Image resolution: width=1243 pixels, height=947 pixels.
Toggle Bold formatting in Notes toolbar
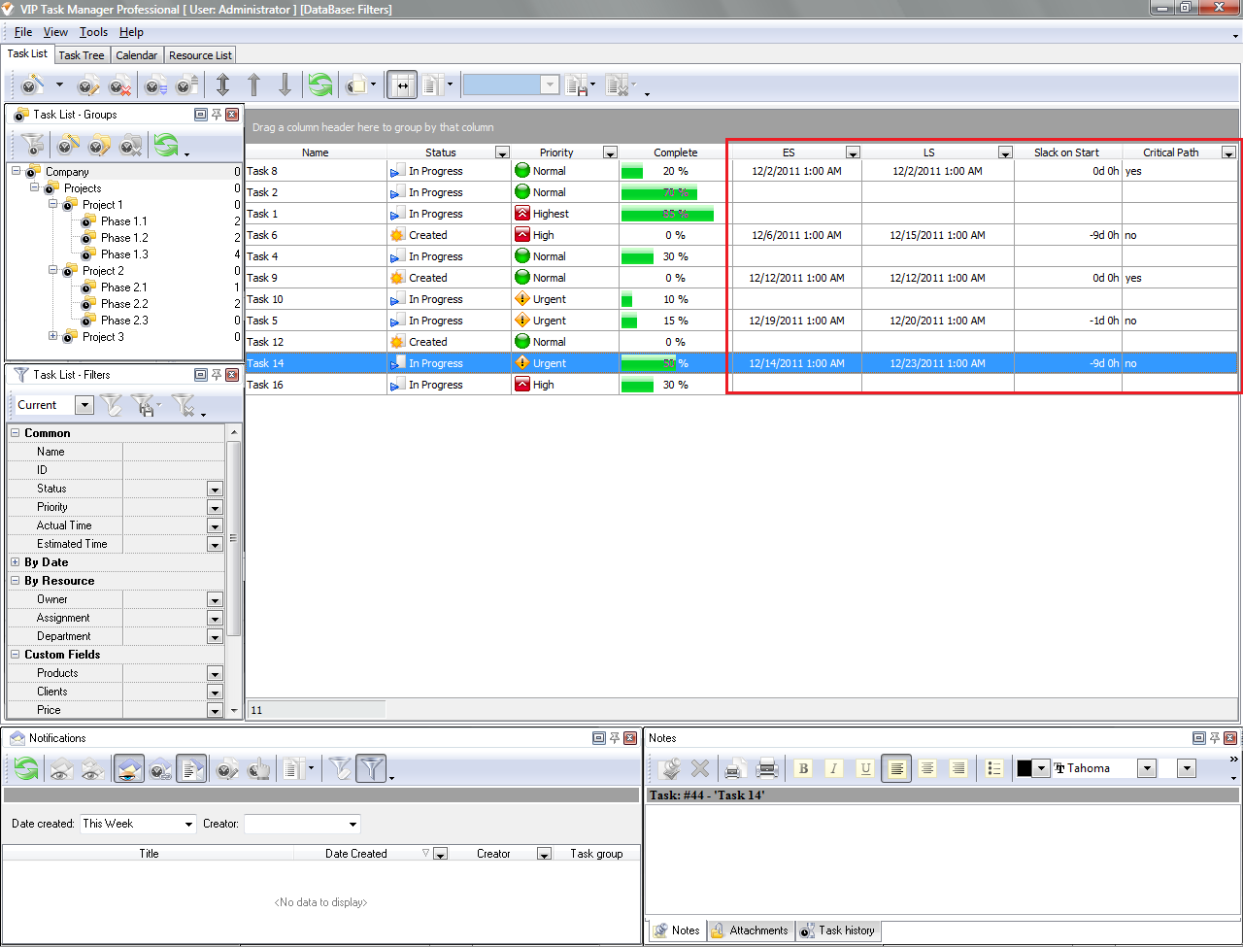pos(803,769)
